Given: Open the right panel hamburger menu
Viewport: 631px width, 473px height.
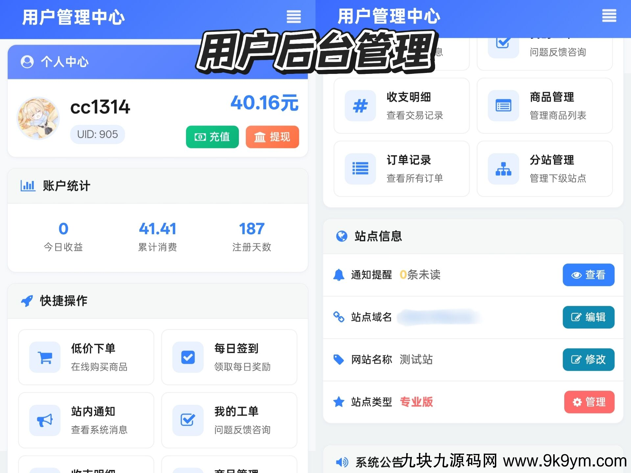Looking at the screenshot, I should click(609, 16).
